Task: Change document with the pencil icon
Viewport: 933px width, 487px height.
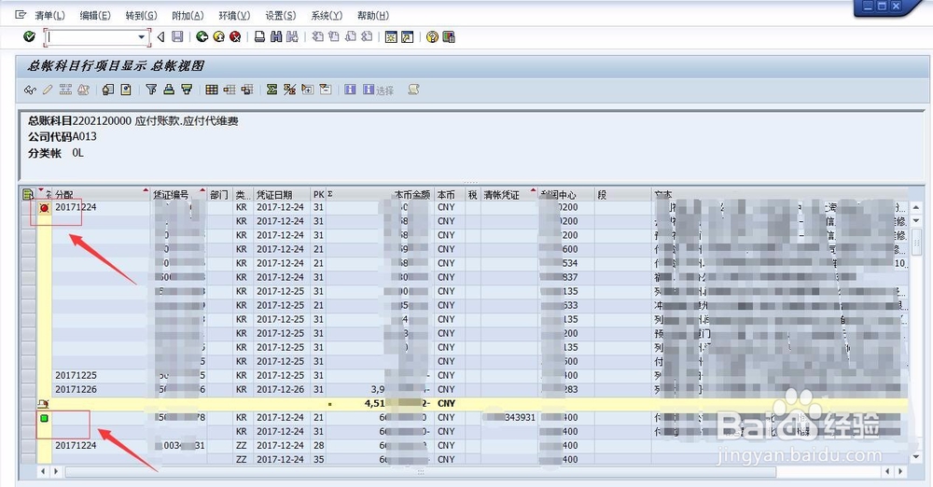Action: click(x=48, y=90)
